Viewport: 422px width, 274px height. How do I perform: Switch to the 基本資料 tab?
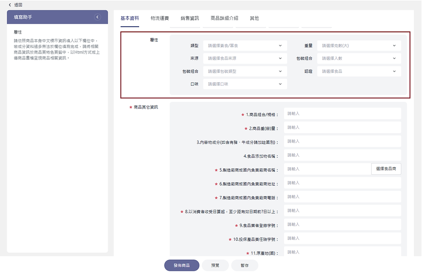(130, 18)
